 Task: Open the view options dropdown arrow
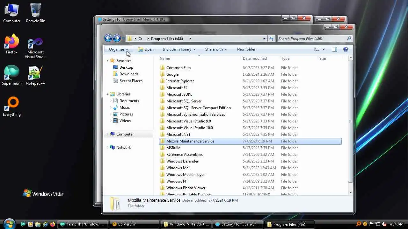(324, 49)
